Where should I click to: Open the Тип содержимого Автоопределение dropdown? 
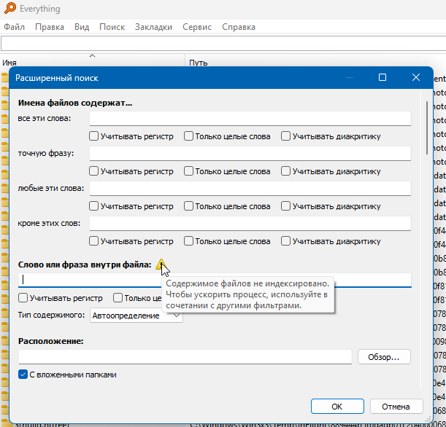click(x=137, y=315)
